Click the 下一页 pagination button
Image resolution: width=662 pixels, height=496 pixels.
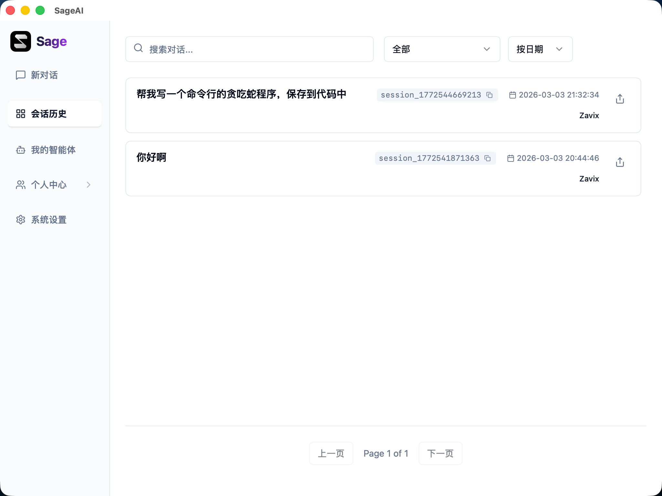(x=440, y=453)
